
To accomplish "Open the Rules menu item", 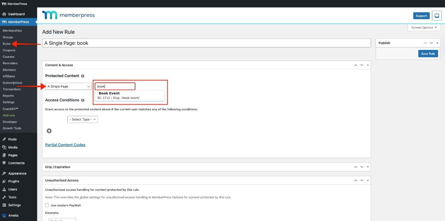I will point(7,43).
